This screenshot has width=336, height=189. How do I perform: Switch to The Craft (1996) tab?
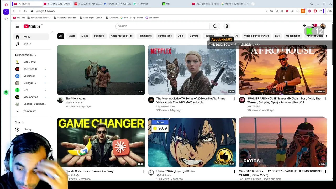(58, 4)
